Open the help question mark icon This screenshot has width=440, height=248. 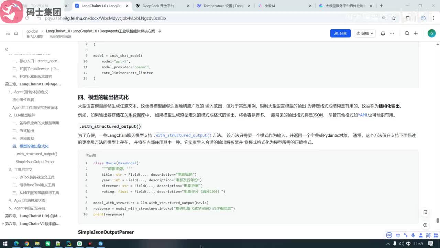425,225
